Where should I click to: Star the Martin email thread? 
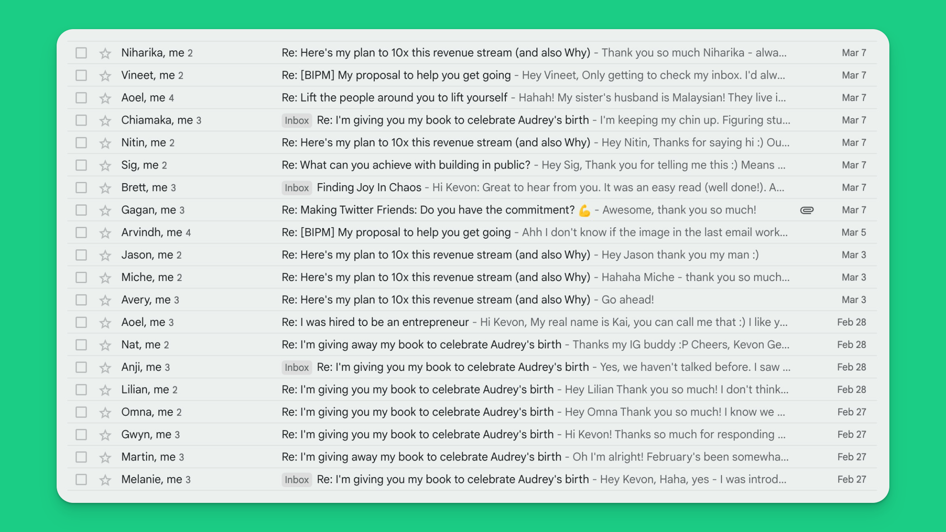pyautogui.click(x=105, y=458)
